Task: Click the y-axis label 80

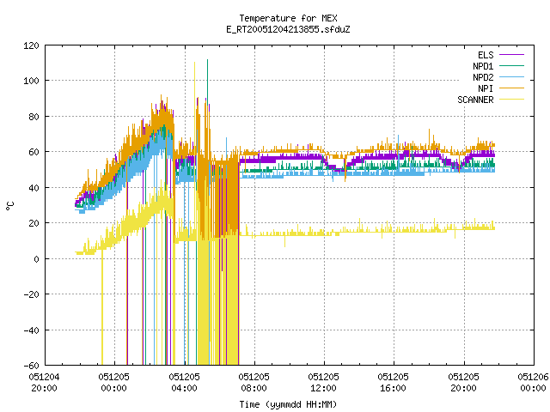Action: coord(34,117)
